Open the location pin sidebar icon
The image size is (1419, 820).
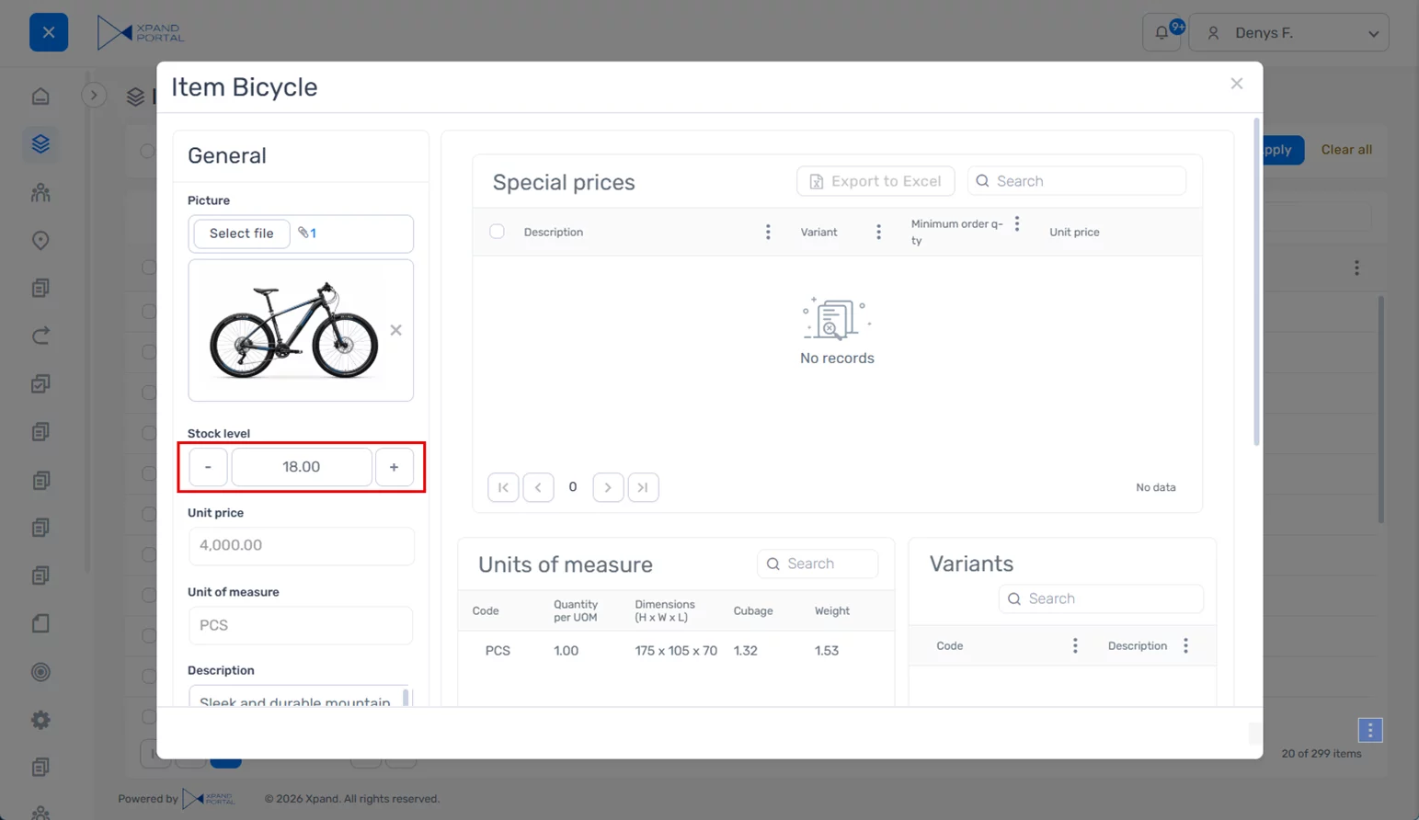click(x=40, y=240)
